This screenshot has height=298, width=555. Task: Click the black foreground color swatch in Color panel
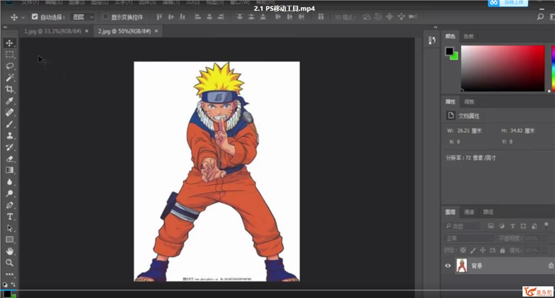(450, 51)
